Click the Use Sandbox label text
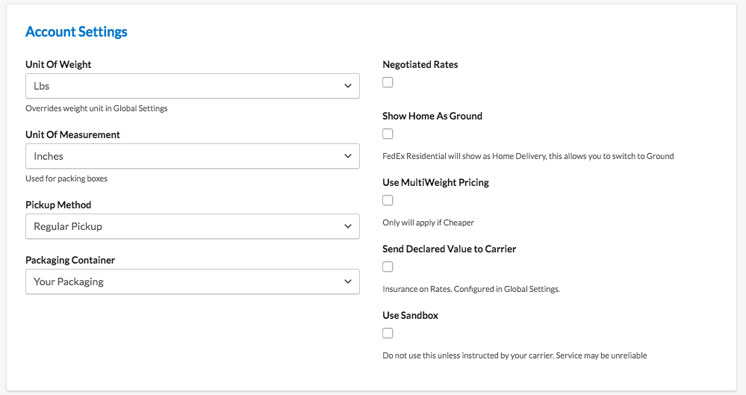 [410, 315]
